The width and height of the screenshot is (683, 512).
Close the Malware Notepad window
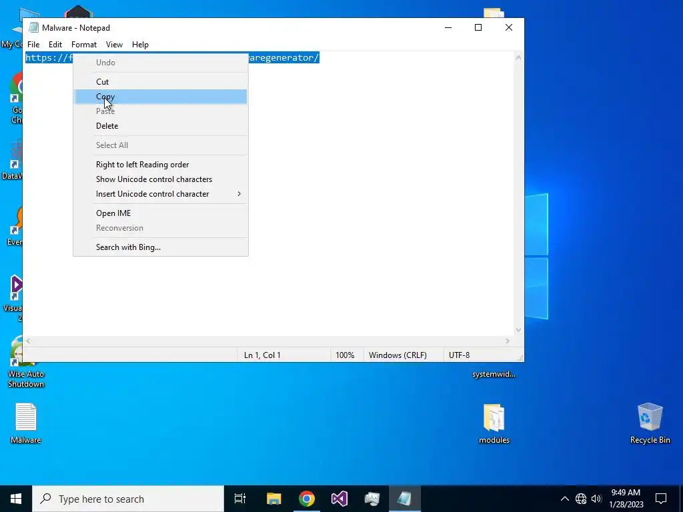(x=508, y=27)
